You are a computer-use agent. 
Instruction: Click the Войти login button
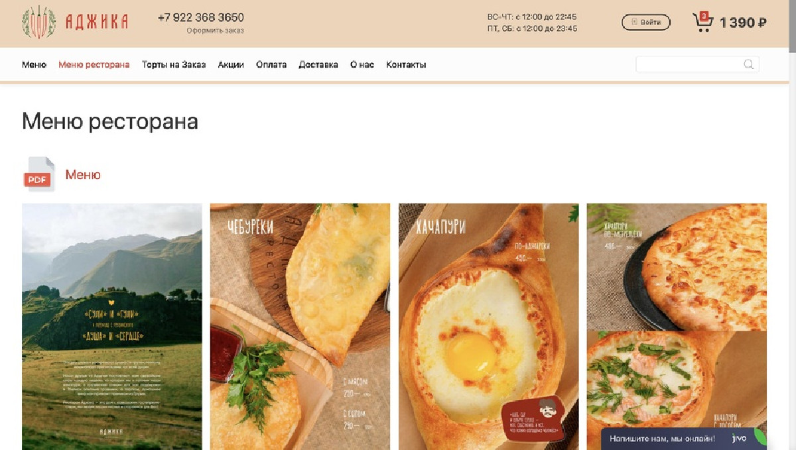(x=646, y=23)
